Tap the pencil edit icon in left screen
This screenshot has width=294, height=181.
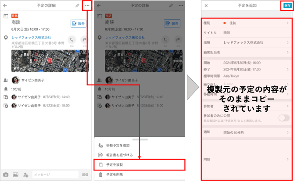(x=77, y=6)
